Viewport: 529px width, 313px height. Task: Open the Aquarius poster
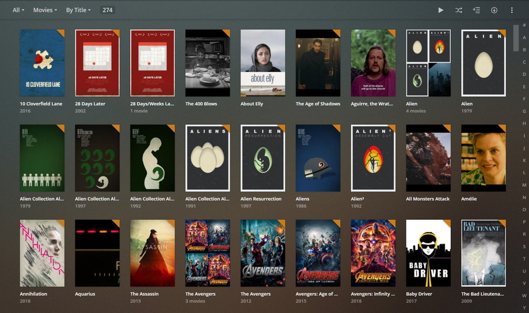(97, 253)
